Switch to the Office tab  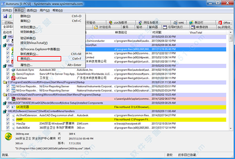pos(224,23)
